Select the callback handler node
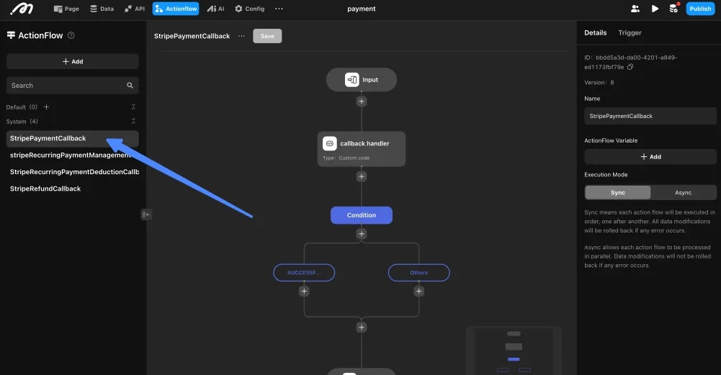 (x=362, y=149)
